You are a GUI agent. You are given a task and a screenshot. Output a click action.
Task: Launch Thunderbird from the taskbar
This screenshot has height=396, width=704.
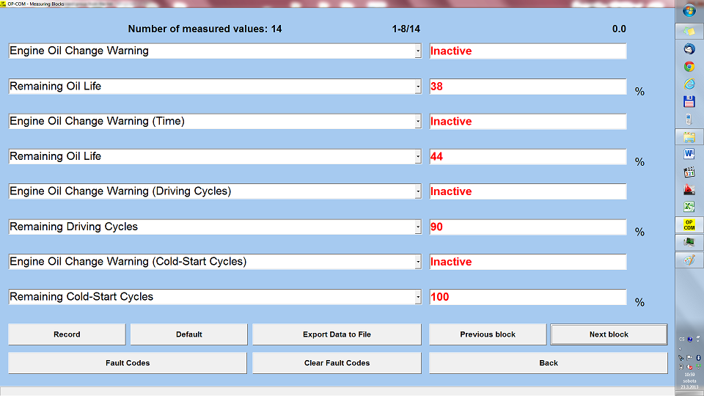[x=689, y=49]
